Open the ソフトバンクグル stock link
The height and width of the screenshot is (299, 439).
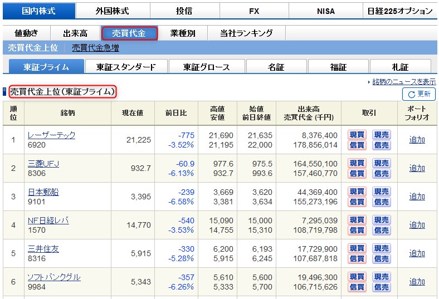point(54,277)
